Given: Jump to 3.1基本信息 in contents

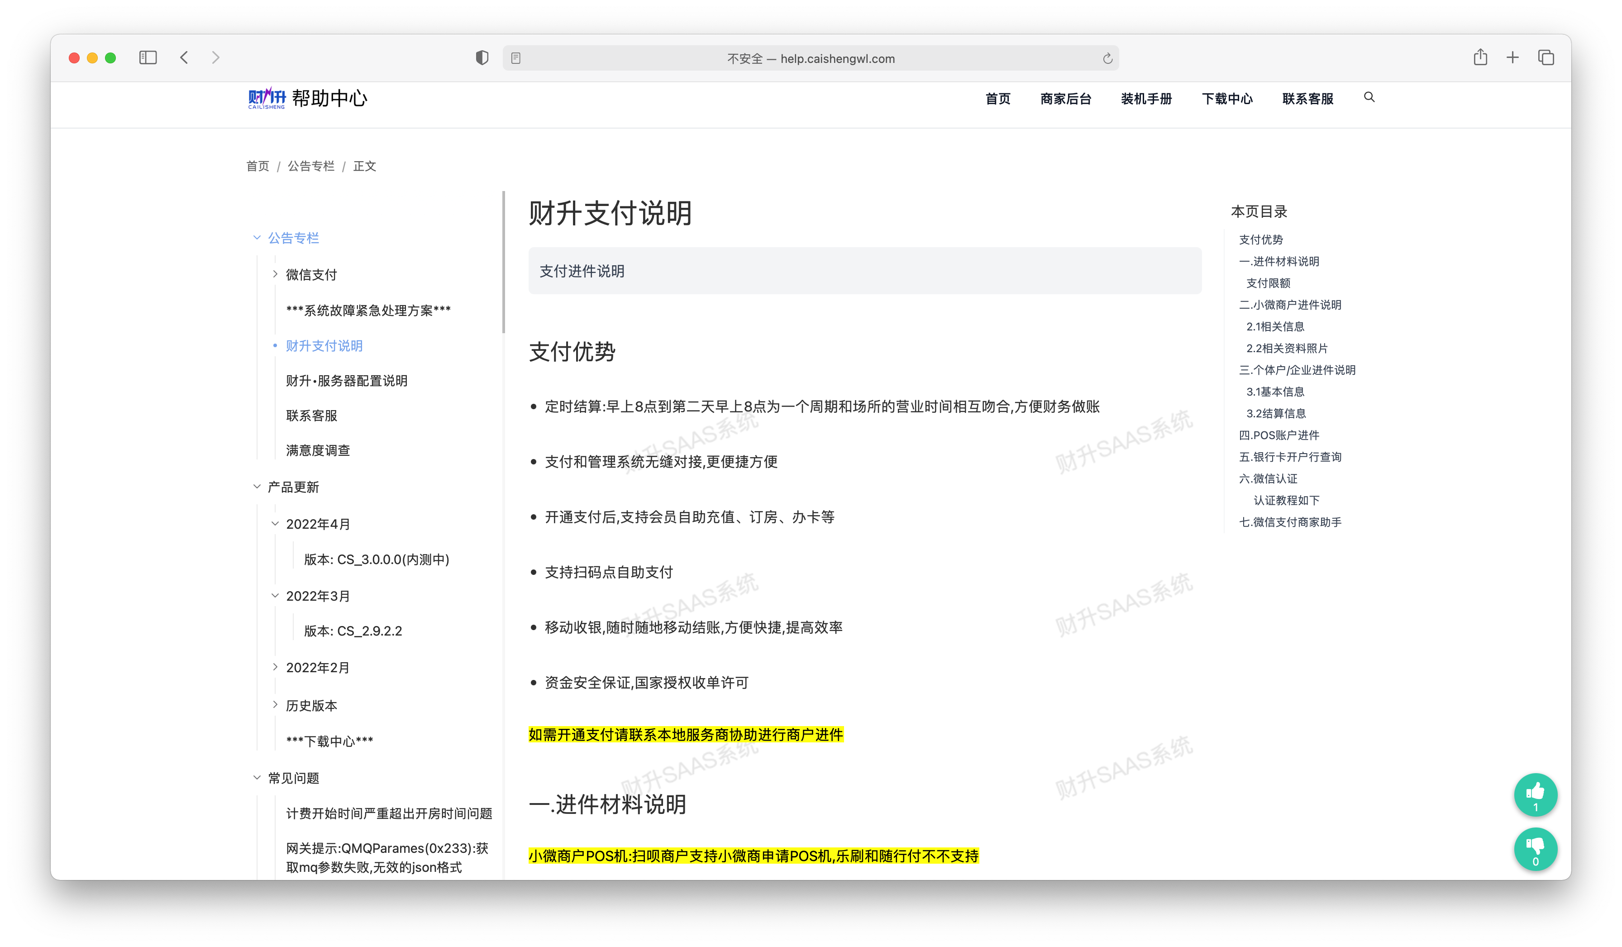Looking at the screenshot, I should (1275, 392).
